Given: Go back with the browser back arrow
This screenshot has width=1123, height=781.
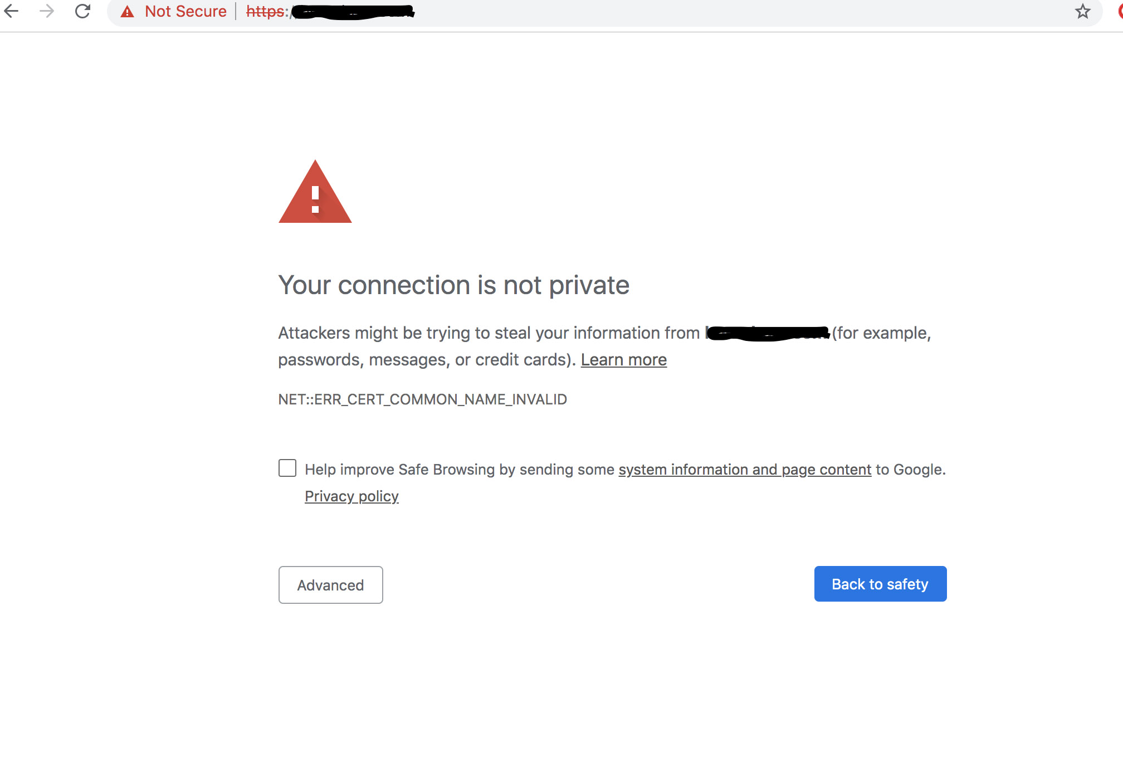Looking at the screenshot, I should click(x=12, y=11).
